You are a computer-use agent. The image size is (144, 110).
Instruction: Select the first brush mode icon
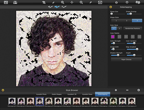coord(50,7)
